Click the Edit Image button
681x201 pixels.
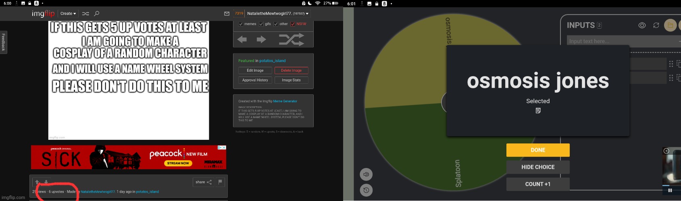[x=255, y=70]
